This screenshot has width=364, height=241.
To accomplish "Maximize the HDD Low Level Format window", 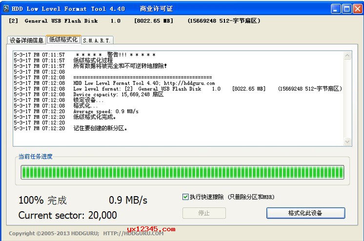I will click(346, 9).
